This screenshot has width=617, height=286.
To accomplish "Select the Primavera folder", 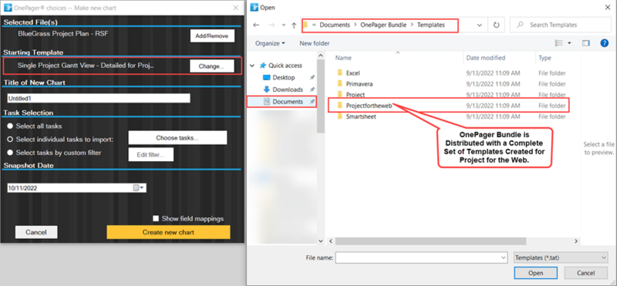I will (359, 84).
